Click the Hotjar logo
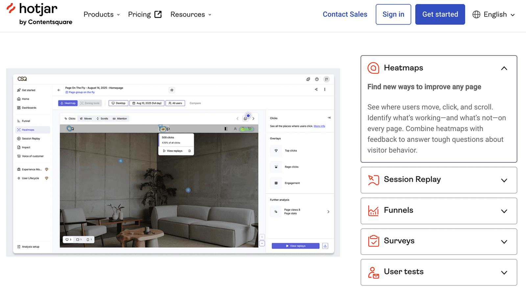This screenshot has height=296, width=526. pos(39,14)
